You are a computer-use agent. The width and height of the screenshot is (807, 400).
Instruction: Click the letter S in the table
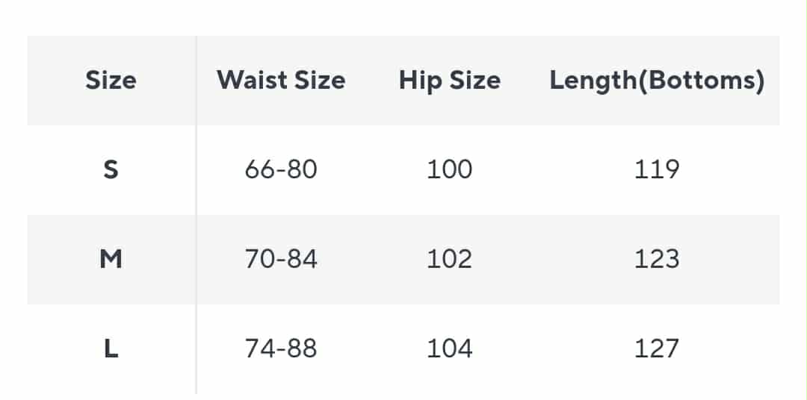[x=111, y=169]
